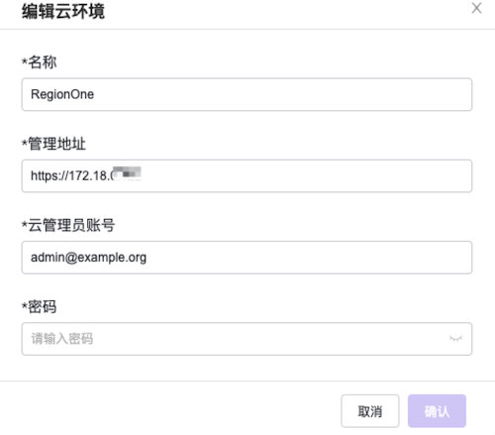Click the 请输入密码 password field
The image size is (495, 435).
(247, 339)
